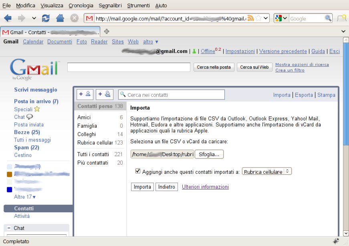Click the dark blue label color swatch
Image resolution: width=349 pixels, height=246 pixels.
click(x=9, y=189)
